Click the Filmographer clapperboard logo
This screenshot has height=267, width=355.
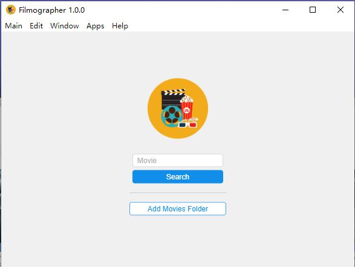[x=178, y=108]
